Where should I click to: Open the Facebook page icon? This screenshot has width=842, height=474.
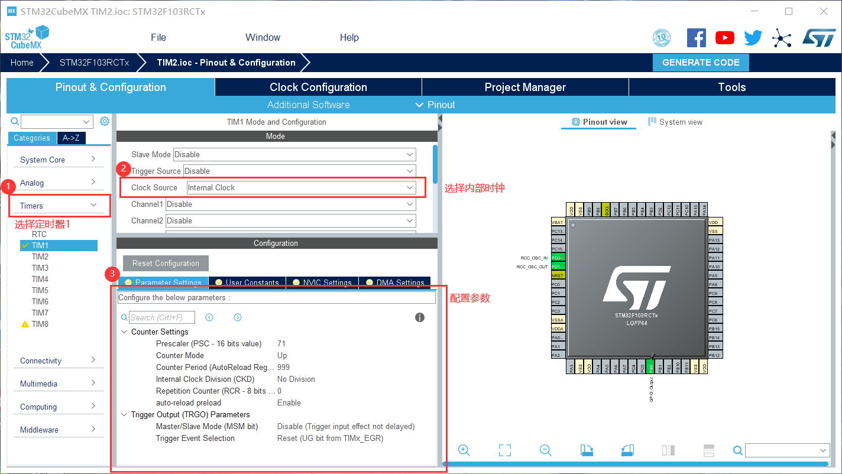point(696,38)
